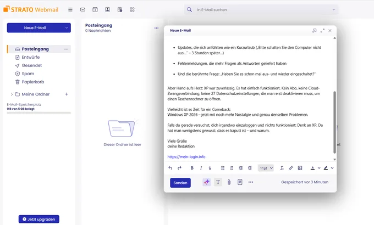Click the 'Dieser Ordner ist leer' message
This screenshot has height=225, width=374.
point(122,144)
